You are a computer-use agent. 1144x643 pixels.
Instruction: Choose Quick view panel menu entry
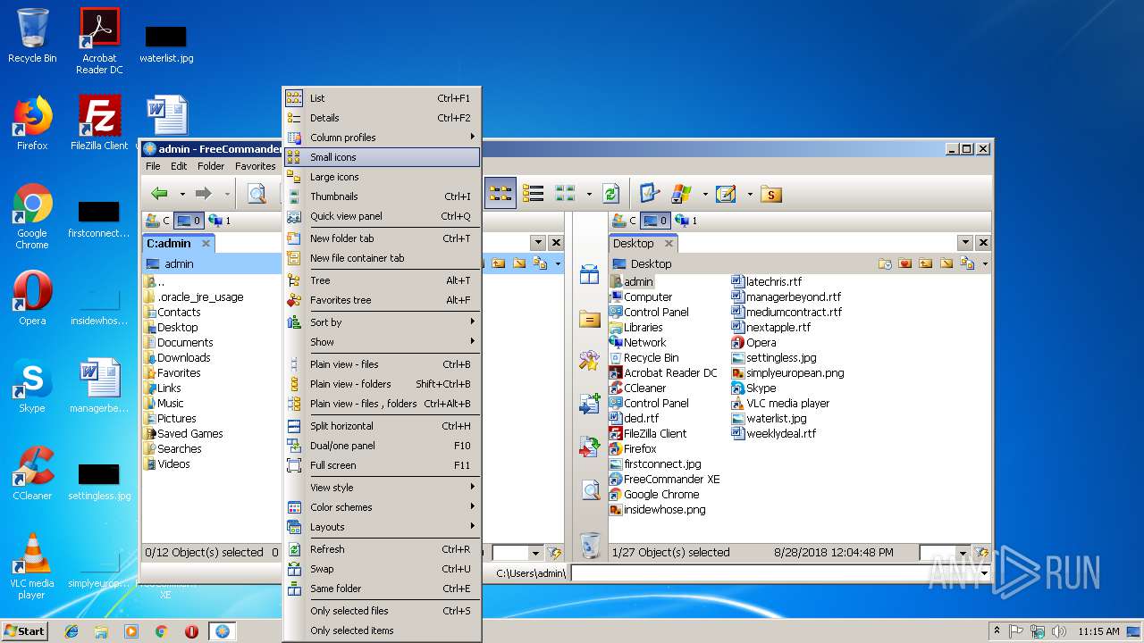(383, 216)
